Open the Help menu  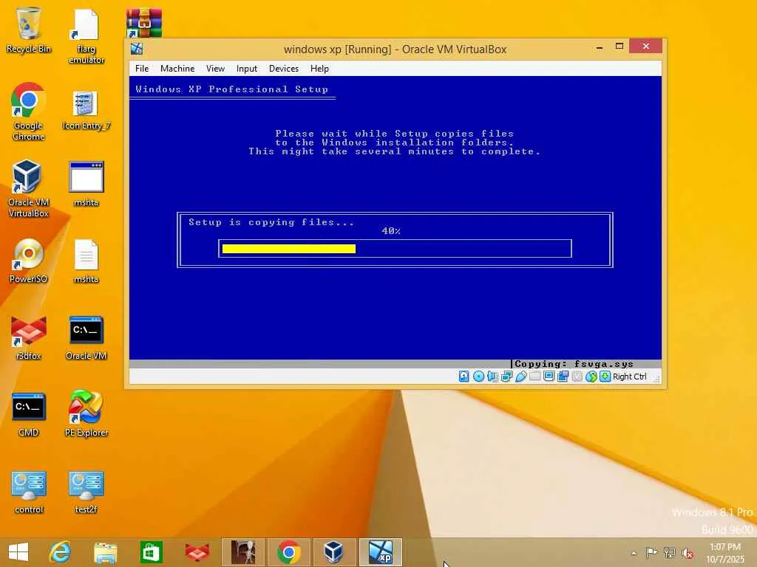click(x=319, y=69)
